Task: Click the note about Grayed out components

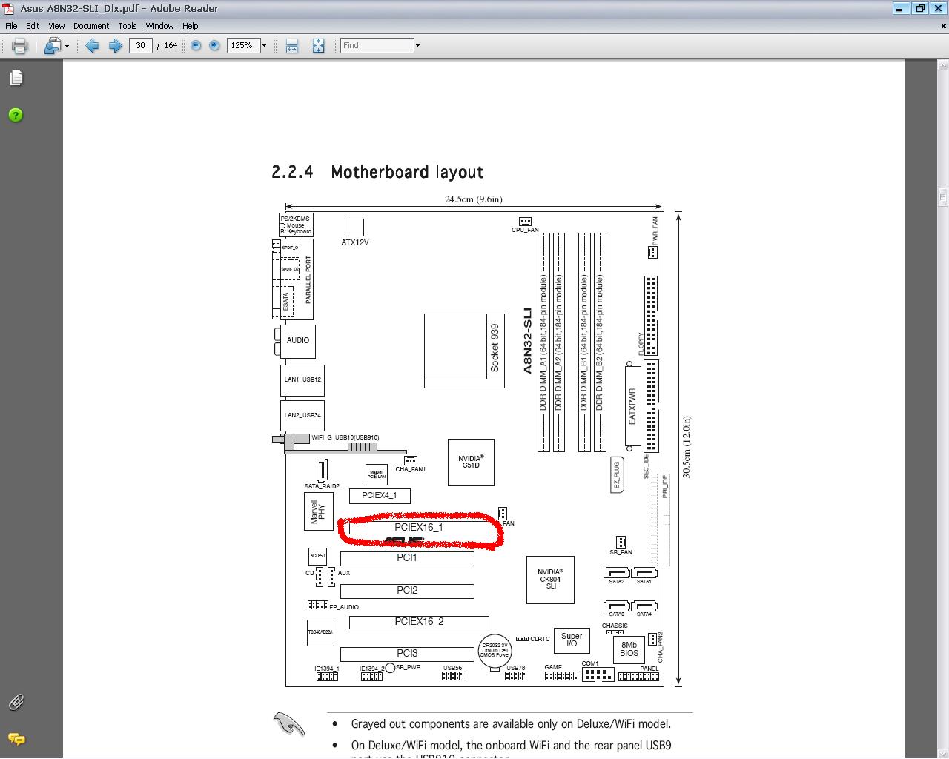Action: pos(511,724)
